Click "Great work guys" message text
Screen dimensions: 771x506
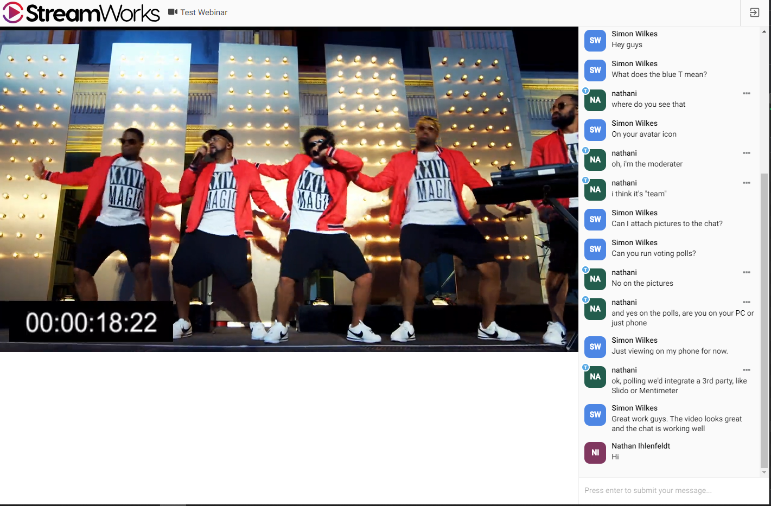pyautogui.click(x=677, y=424)
